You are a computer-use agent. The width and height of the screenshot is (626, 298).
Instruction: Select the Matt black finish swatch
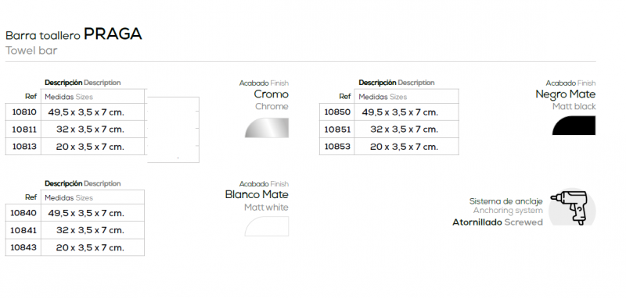click(x=574, y=126)
